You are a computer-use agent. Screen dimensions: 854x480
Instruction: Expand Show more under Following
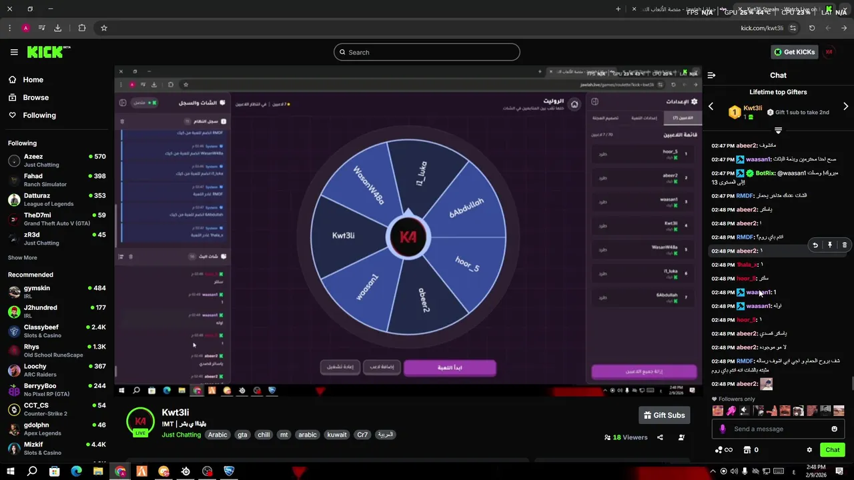point(22,258)
